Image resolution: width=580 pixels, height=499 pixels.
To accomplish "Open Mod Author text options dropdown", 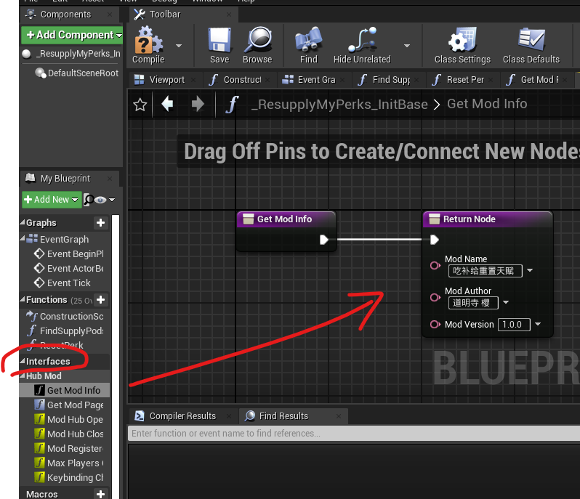I will pos(506,302).
